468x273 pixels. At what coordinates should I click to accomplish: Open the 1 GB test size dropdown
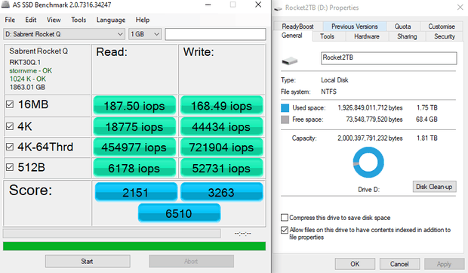click(x=145, y=34)
